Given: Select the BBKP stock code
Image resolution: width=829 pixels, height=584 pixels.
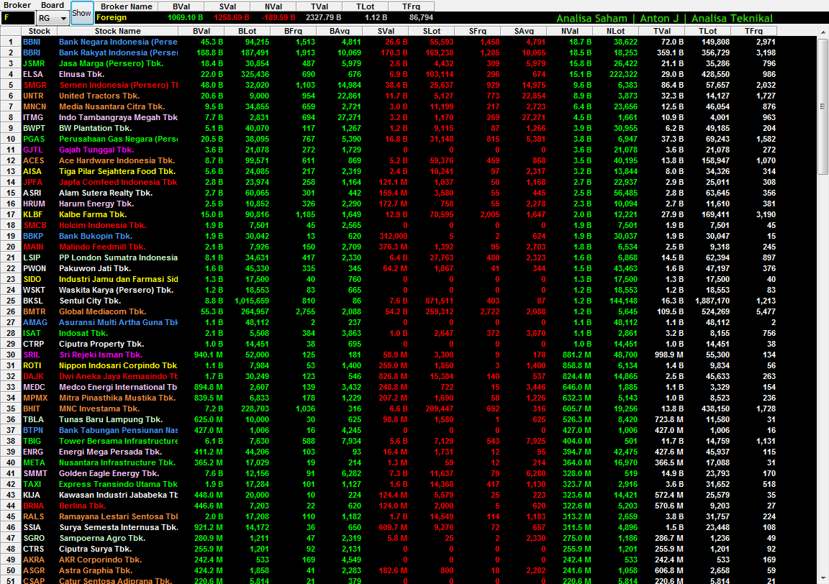Looking at the screenshot, I should coord(33,236).
